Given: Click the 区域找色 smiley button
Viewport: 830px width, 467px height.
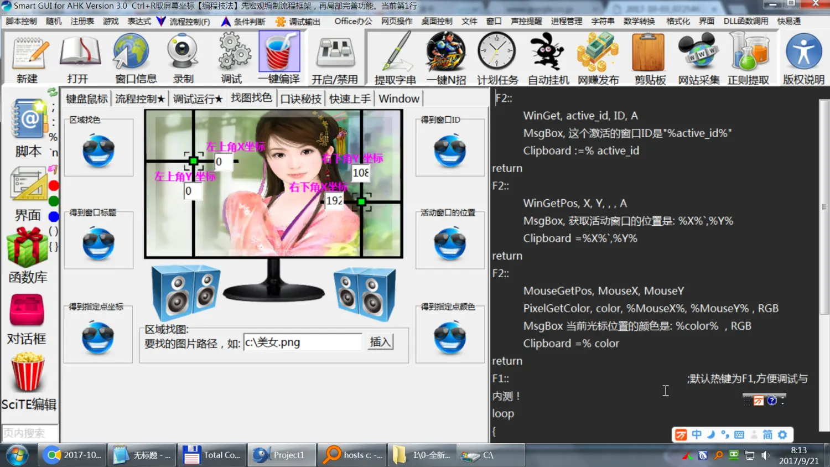Looking at the screenshot, I should point(98,151).
